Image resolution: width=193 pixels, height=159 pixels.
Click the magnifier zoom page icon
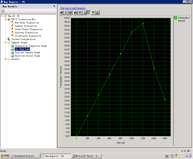coord(84,12)
